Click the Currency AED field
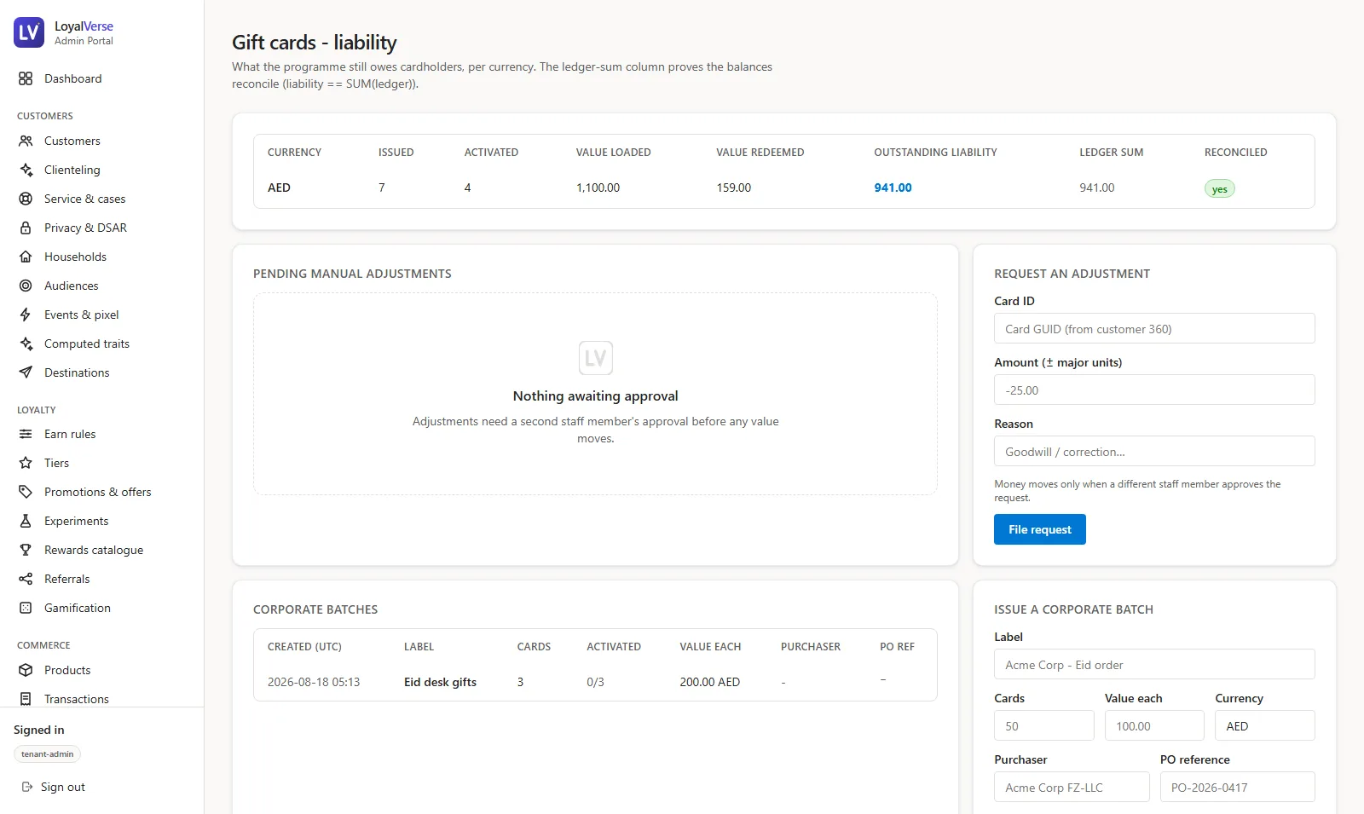Viewport: 1364px width, 814px height. (x=1265, y=725)
